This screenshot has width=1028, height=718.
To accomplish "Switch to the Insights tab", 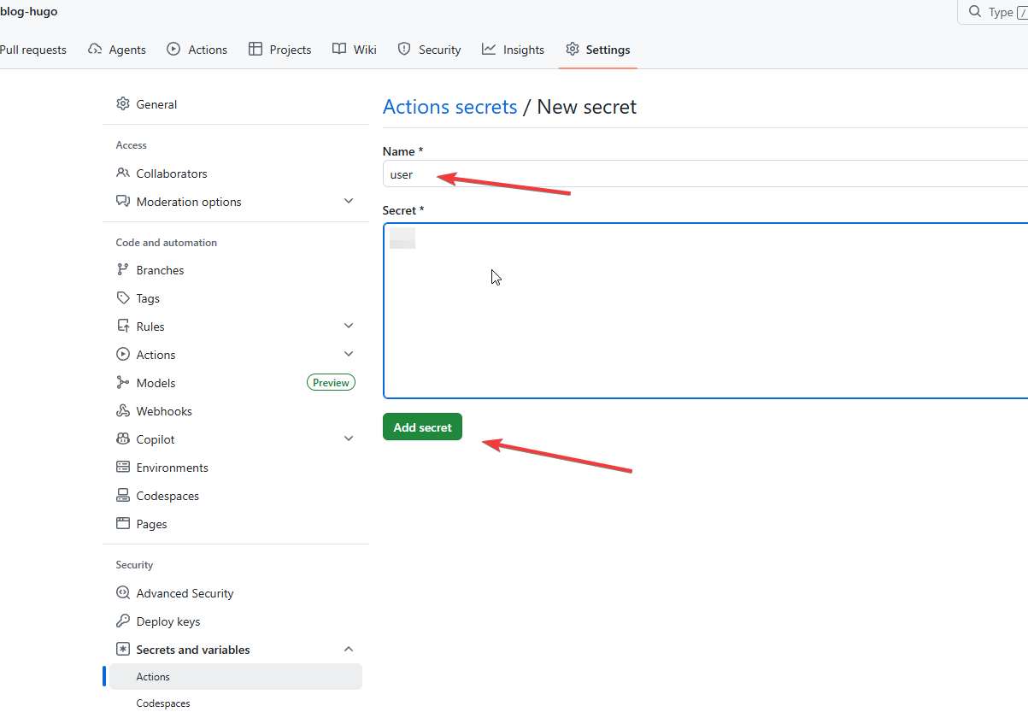I will [x=513, y=50].
